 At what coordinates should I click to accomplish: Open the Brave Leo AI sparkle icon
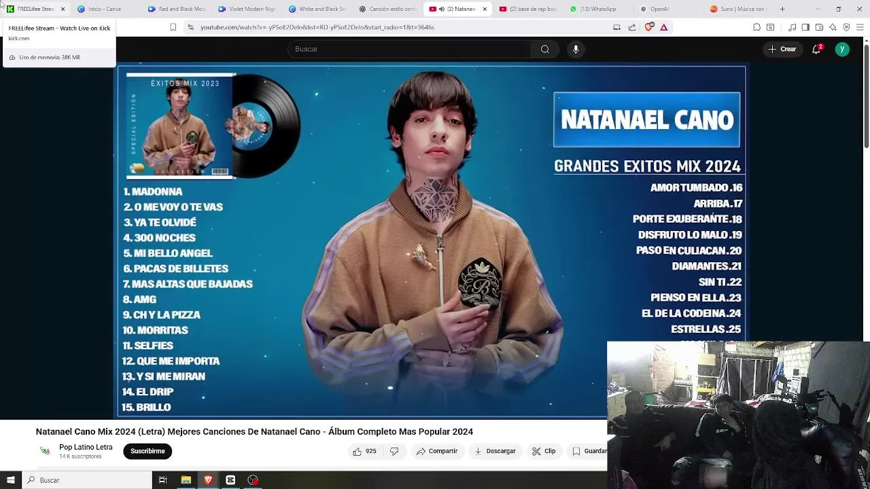[x=833, y=27]
